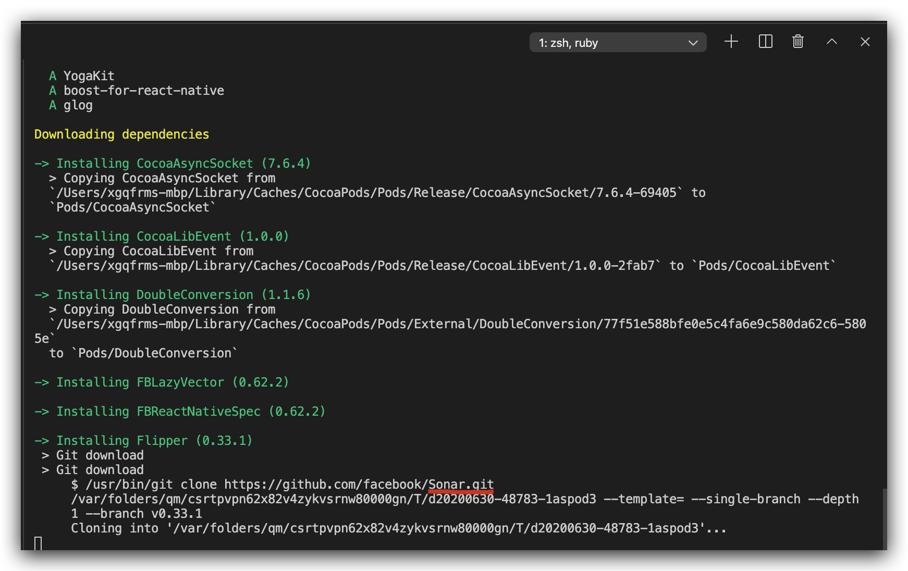Click the line 'Installing DoubleConversion (1.1.6)'
Screen dimensions: 908x571
173,295
